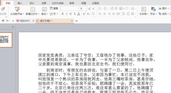The image size is (171, 93).
Task: Open the 节 section dropdown
Action: pos(54,14)
